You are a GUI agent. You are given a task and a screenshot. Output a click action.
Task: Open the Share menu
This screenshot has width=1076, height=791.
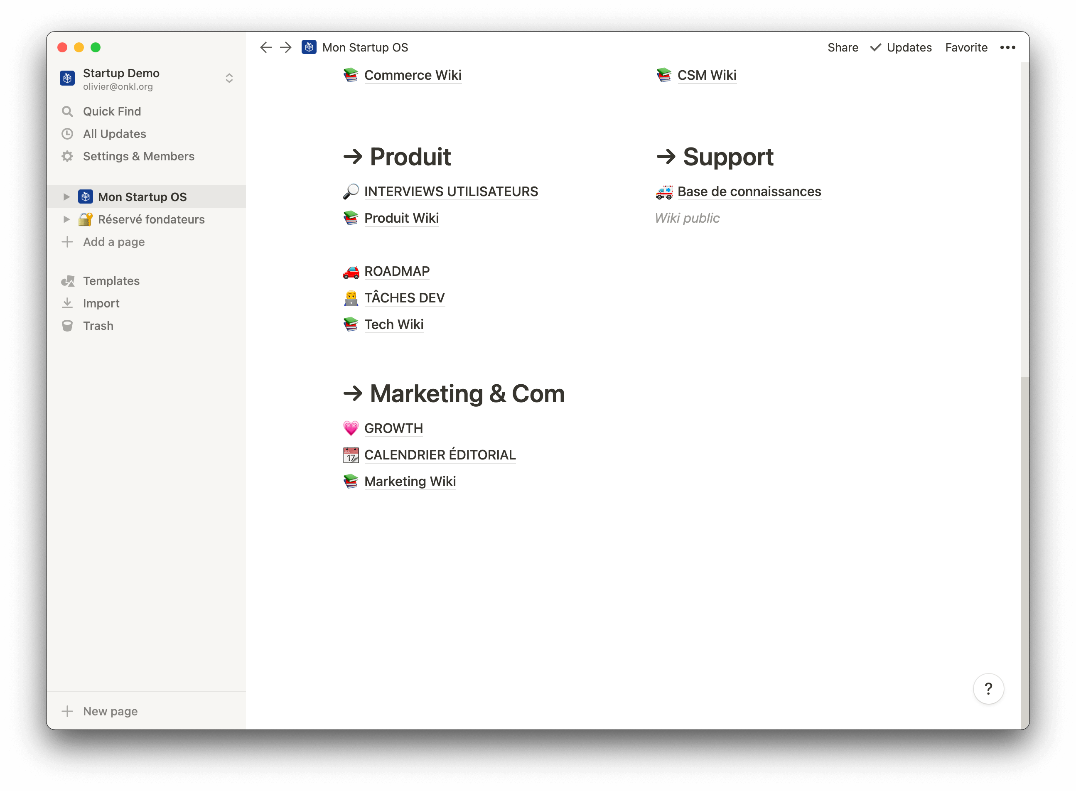[843, 47]
